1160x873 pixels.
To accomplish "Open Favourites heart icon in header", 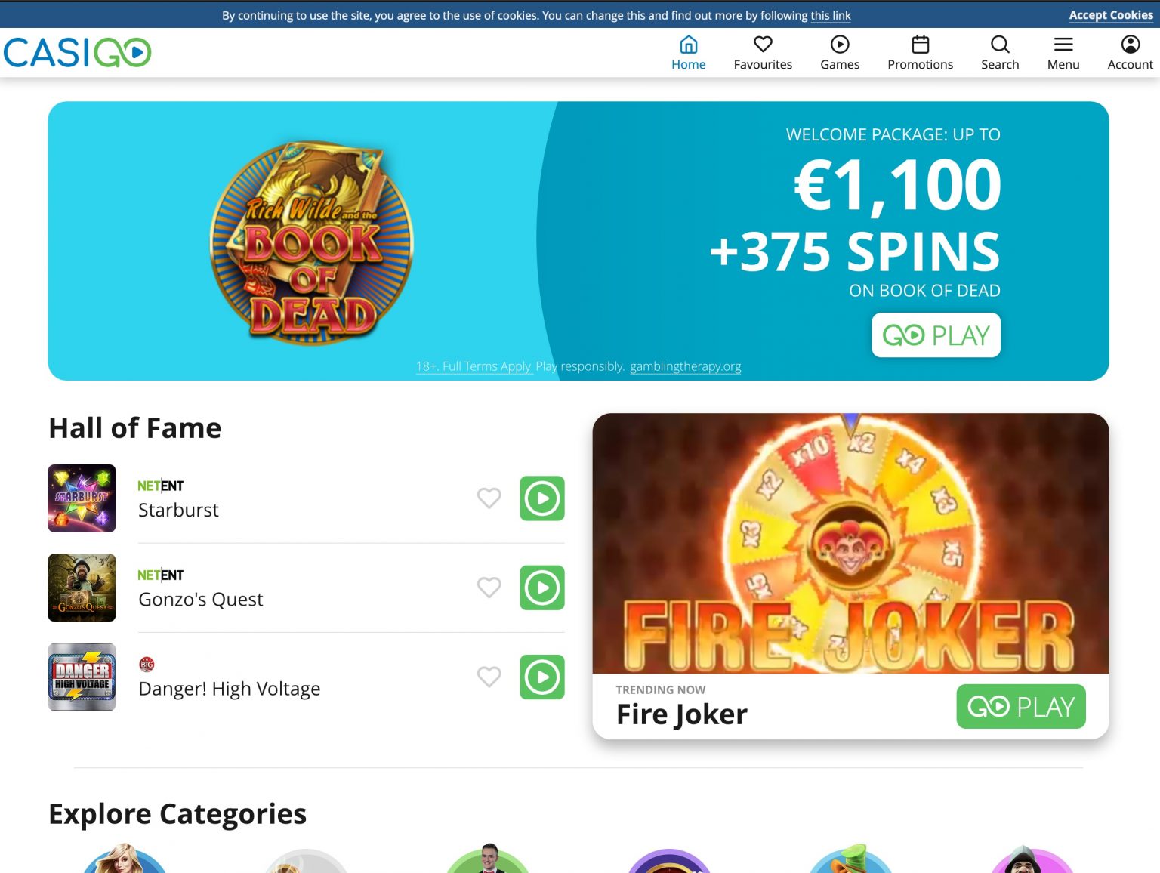I will [x=763, y=45].
